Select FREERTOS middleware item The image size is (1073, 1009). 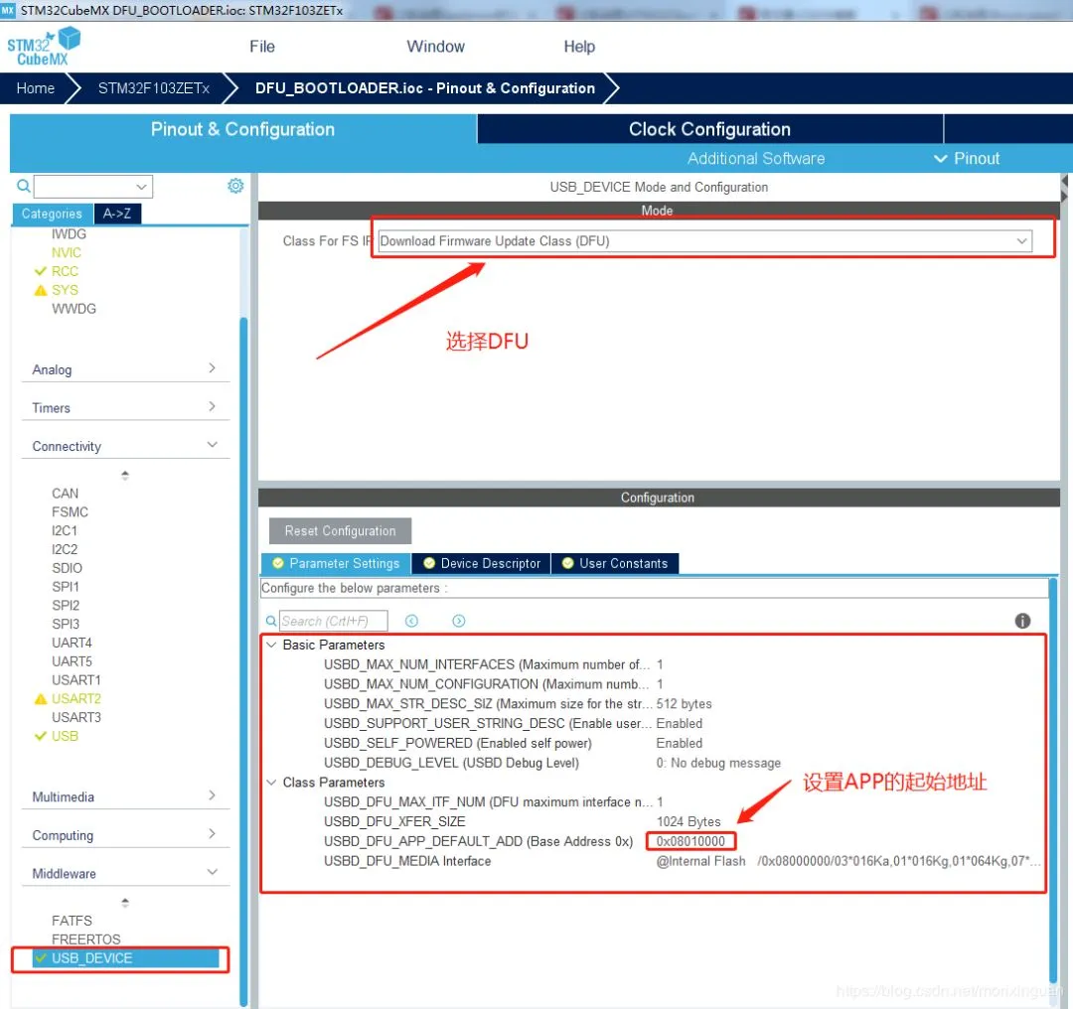click(86, 939)
